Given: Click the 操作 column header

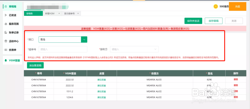Looking at the screenshot, I should tap(236, 73).
